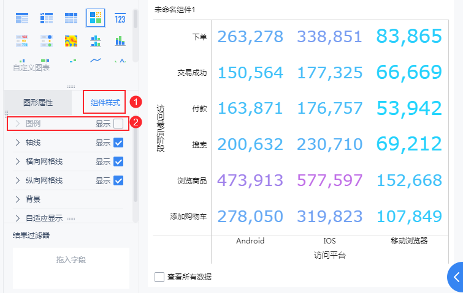Uncheck the 纵向网格线 显示 checkbox

118,180
